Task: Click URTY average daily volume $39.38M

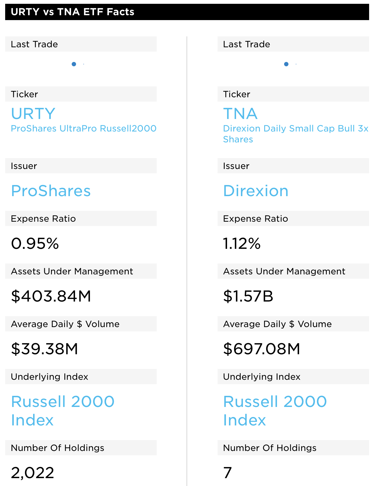Action: [45, 349]
